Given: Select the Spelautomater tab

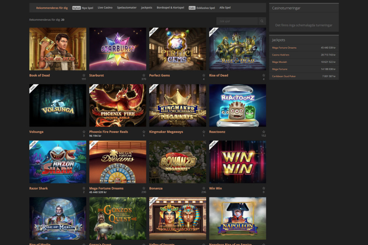Looking at the screenshot, I should 127,7.
